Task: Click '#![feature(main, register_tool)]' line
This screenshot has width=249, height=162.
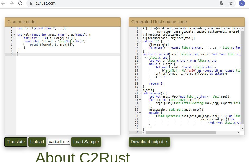Action: coord(169,38)
